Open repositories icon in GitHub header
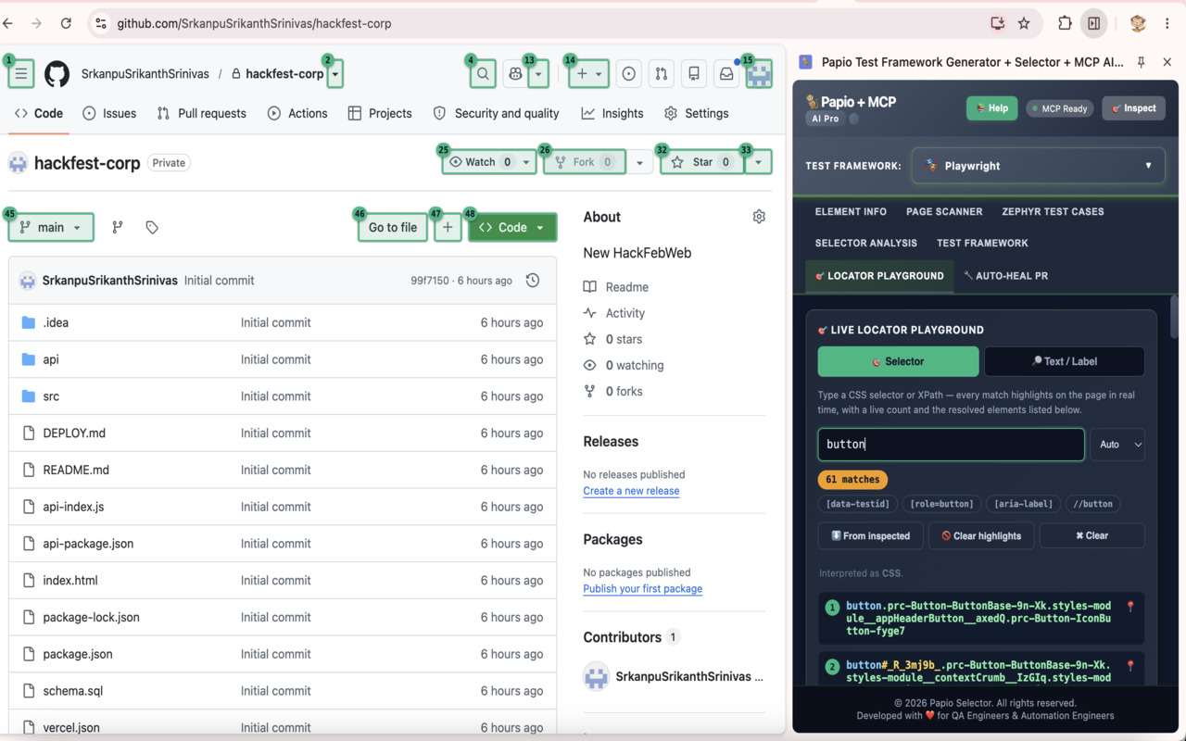 (694, 74)
